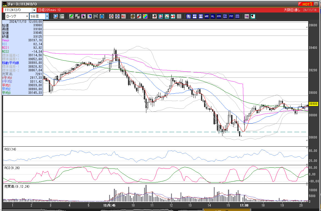Toggle the PARA parabolic indicator
Screen dimensions: 321x211
pos(225,16)
